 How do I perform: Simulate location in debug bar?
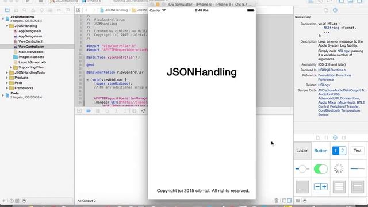coord(143,111)
